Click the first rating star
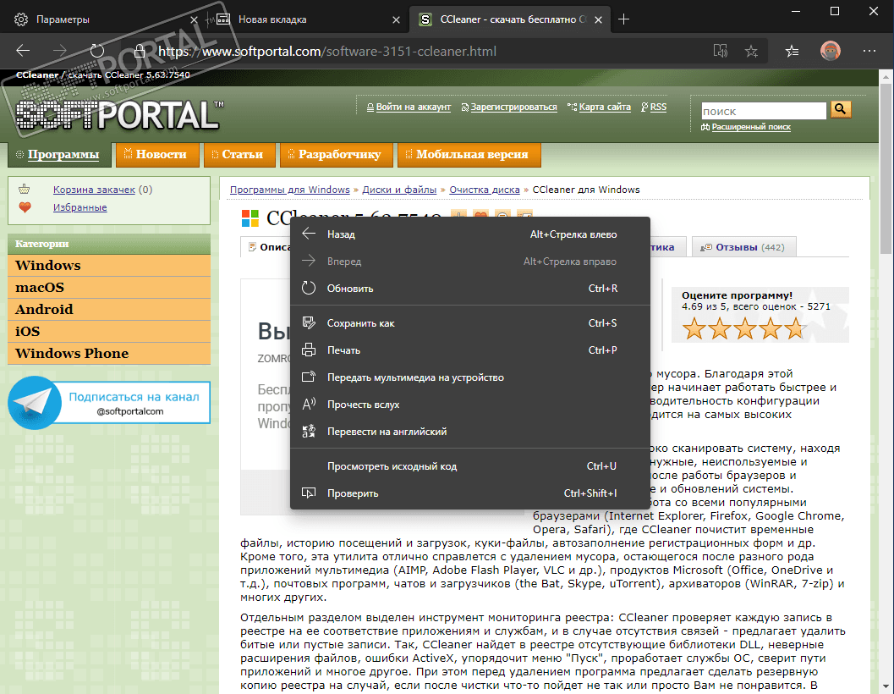This screenshot has width=894, height=694. click(694, 328)
